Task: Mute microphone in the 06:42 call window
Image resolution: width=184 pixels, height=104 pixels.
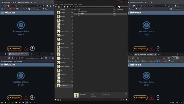Action: 158,49
